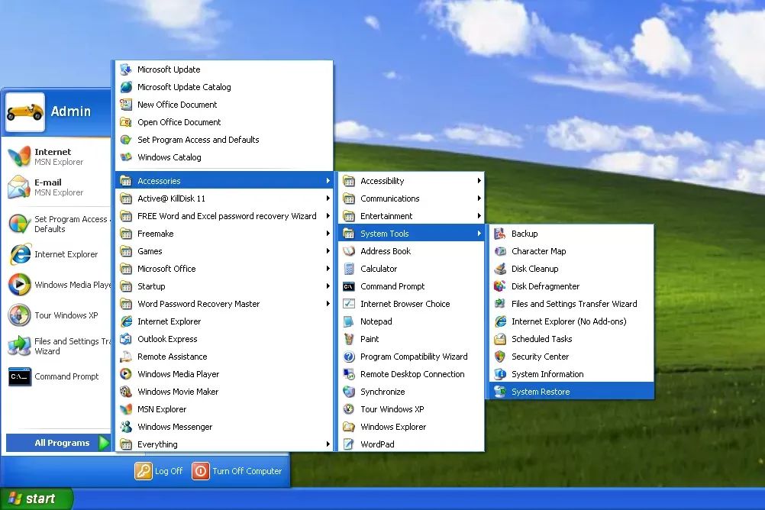Expand the Startup submenu arrow
The image size is (765, 510).
pyautogui.click(x=328, y=286)
